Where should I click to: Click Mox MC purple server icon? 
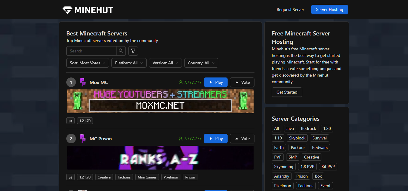tap(83, 82)
